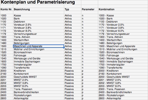
Task: Select the '2400 - Bankverbindlichkeiten' combination cell
Action: pyautogui.click(x=123, y=92)
